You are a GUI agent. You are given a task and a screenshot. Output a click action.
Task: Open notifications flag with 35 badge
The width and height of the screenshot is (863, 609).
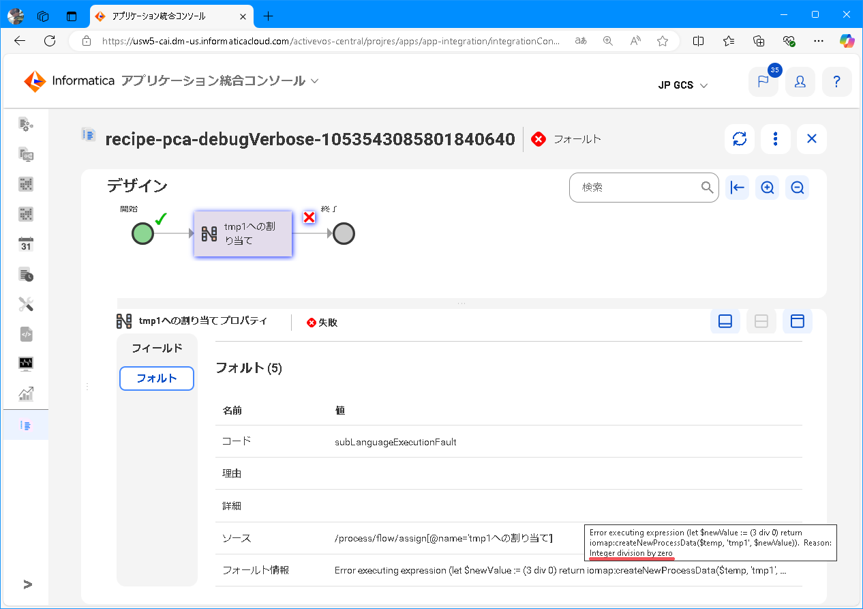(763, 82)
